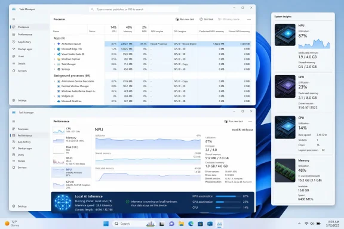Open Details page in top window
Viewport: 344px width, 229px height.
click(29, 64)
